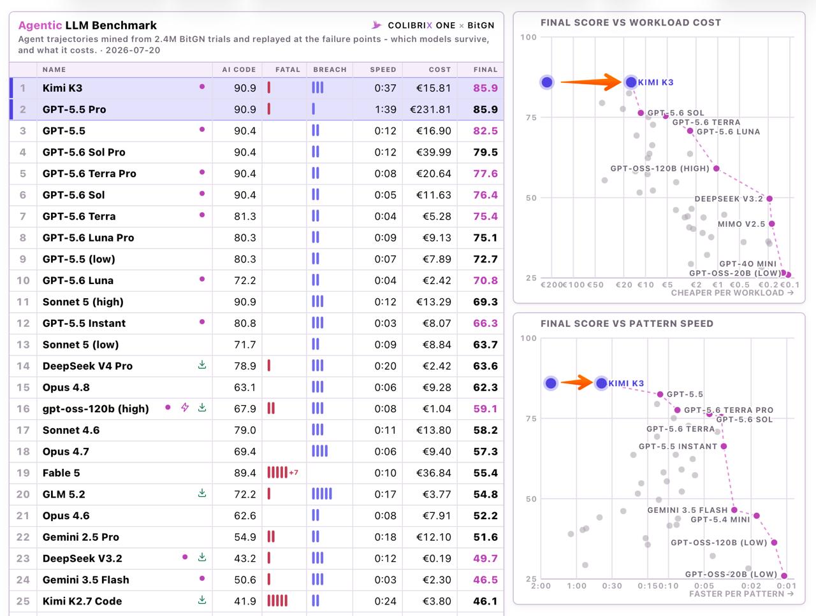The height and width of the screenshot is (616, 816).
Task: Sort the table by SPEED column header
Action: [x=383, y=69]
